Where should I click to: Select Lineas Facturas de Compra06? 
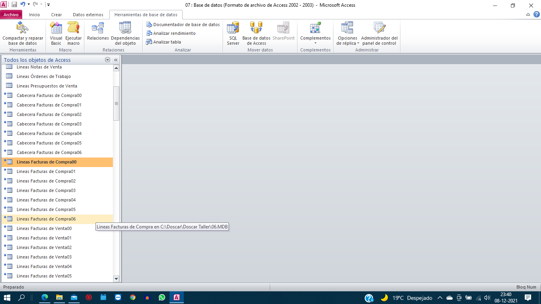[57, 219]
